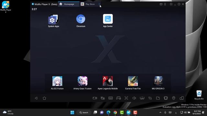
Task: Launch MU ORIGIN 3 game
Action: click(x=158, y=83)
